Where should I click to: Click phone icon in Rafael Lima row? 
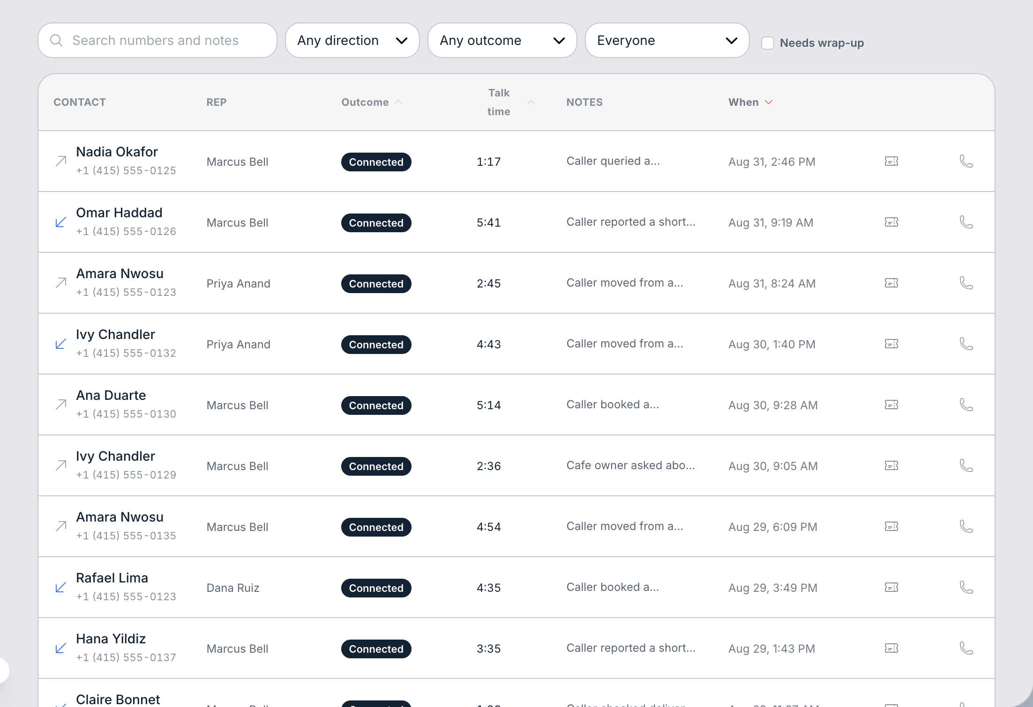[966, 587]
